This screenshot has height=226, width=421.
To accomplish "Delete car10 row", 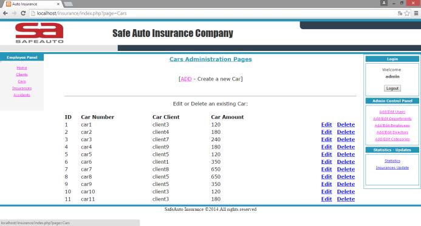I will click(x=346, y=191).
